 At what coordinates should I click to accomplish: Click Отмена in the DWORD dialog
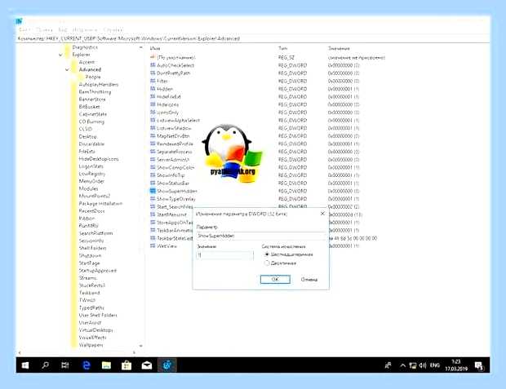(x=309, y=280)
